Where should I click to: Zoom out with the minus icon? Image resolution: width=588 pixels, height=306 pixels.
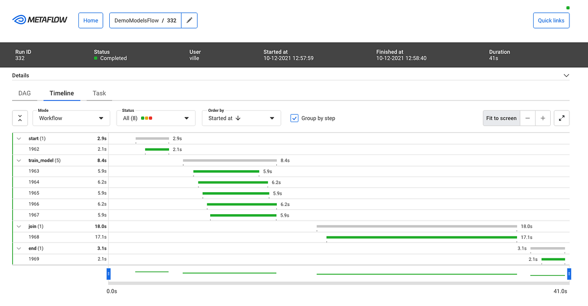click(527, 118)
